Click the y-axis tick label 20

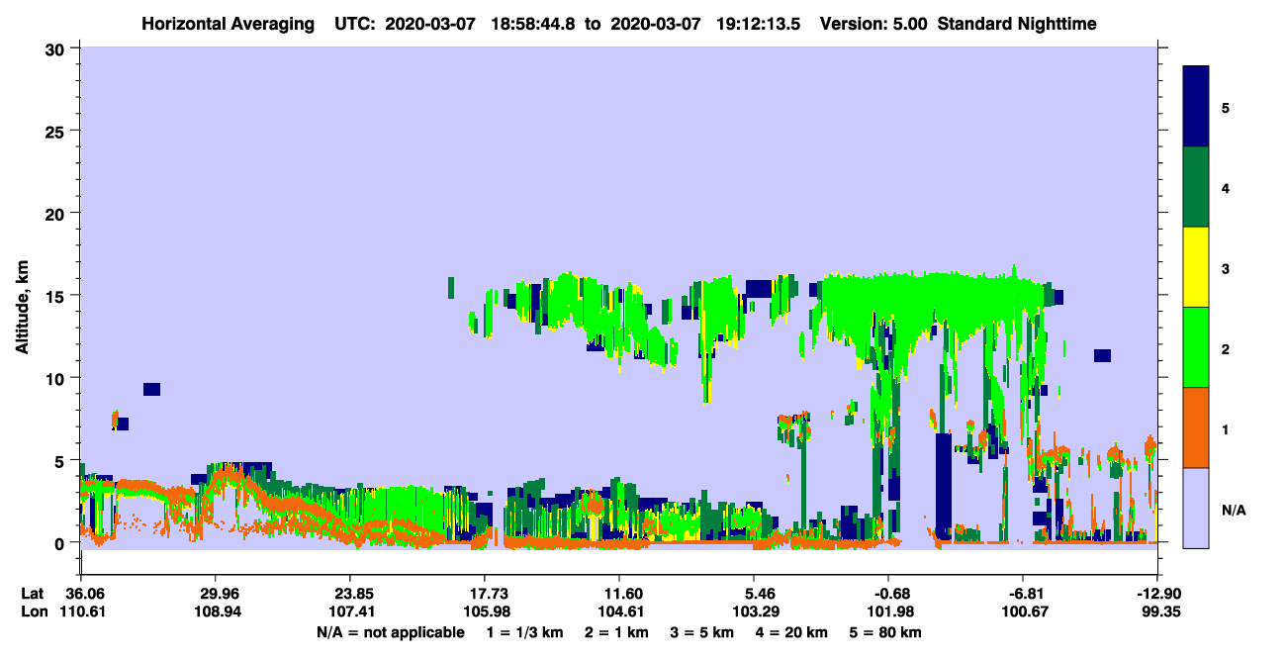click(56, 213)
